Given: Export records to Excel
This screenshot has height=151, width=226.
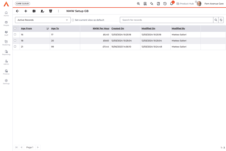Looking at the screenshot, I should click(34, 11).
